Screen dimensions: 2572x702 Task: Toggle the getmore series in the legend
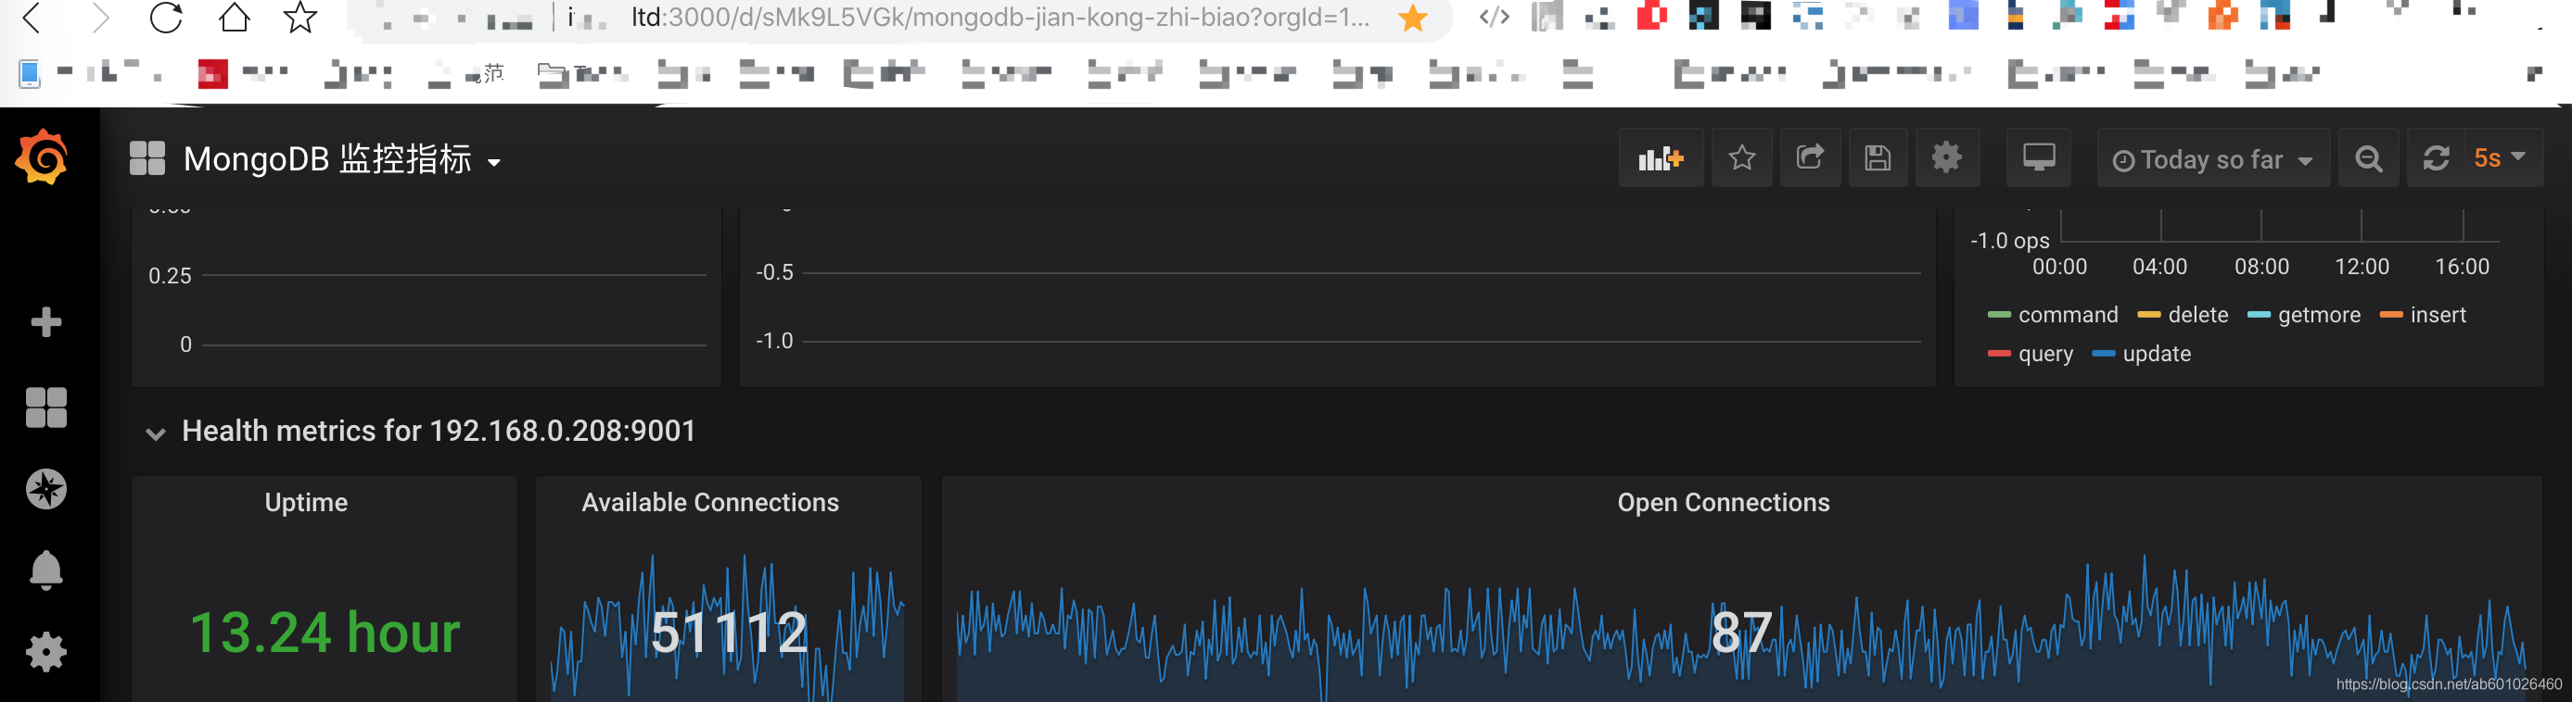click(x=2318, y=315)
